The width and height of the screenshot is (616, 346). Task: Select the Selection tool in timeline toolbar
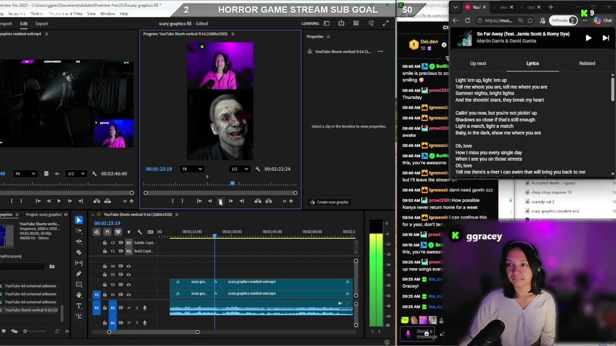pos(79,220)
